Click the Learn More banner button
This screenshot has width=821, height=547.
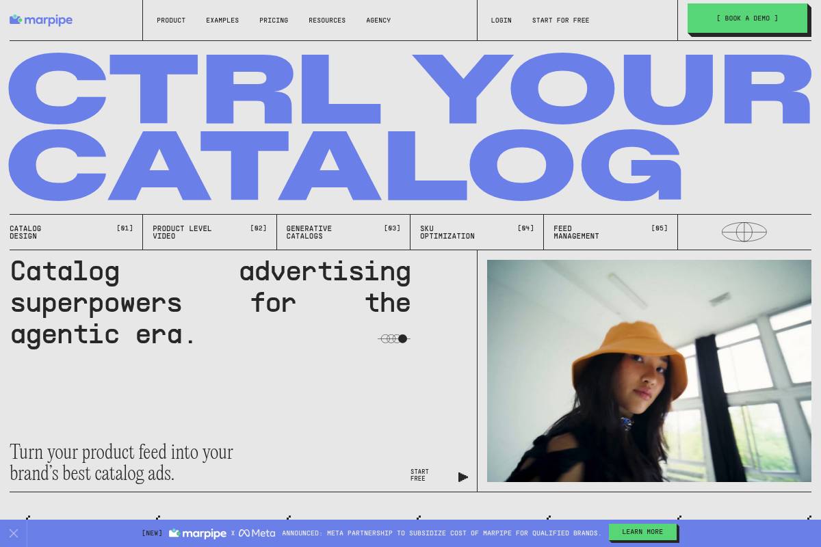(x=642, y=532)
